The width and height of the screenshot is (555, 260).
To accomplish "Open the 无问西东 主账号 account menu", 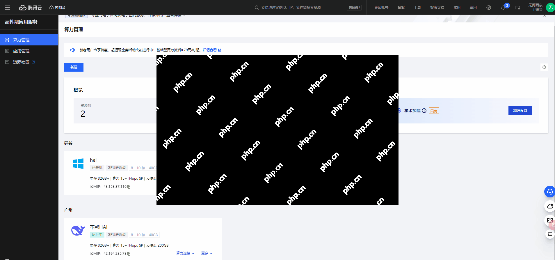I will 535,8.
